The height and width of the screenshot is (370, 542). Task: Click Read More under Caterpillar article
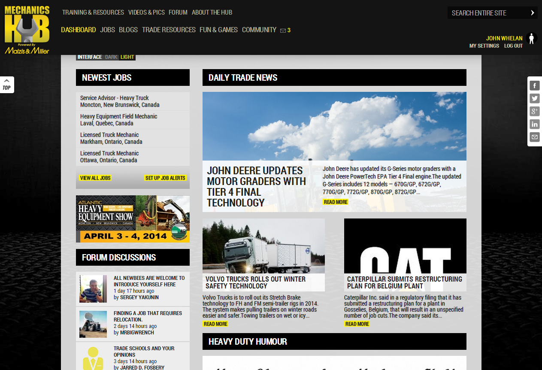[x=357, y=324]
